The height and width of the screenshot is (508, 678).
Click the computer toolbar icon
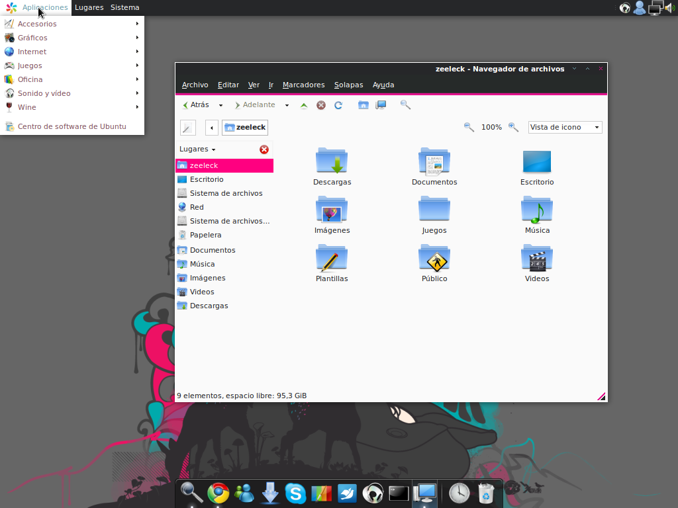click(381, 105)
